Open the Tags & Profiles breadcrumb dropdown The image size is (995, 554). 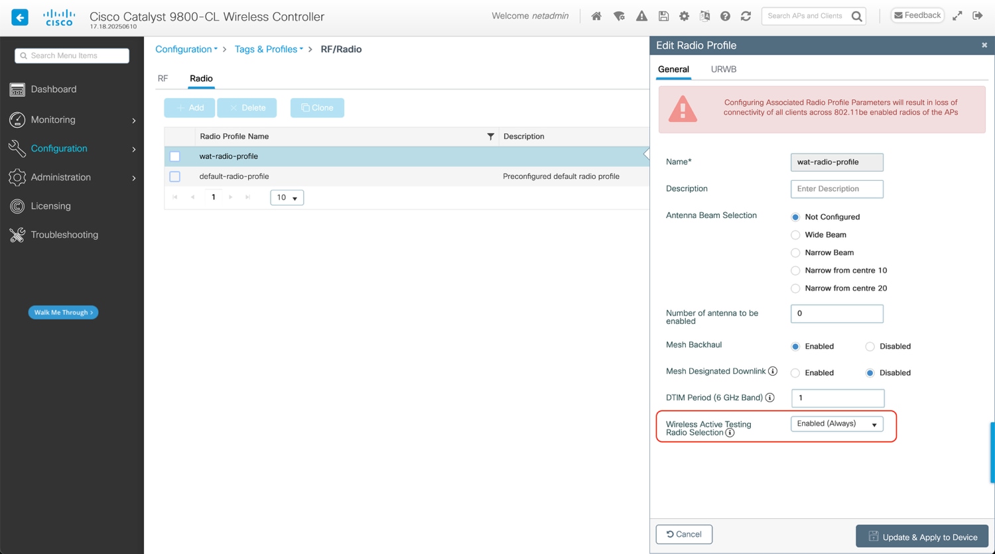pos(269,48)
